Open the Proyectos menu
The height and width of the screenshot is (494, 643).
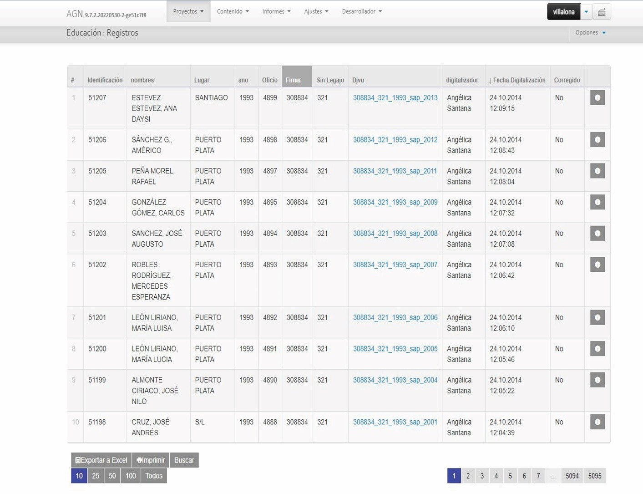188,11
